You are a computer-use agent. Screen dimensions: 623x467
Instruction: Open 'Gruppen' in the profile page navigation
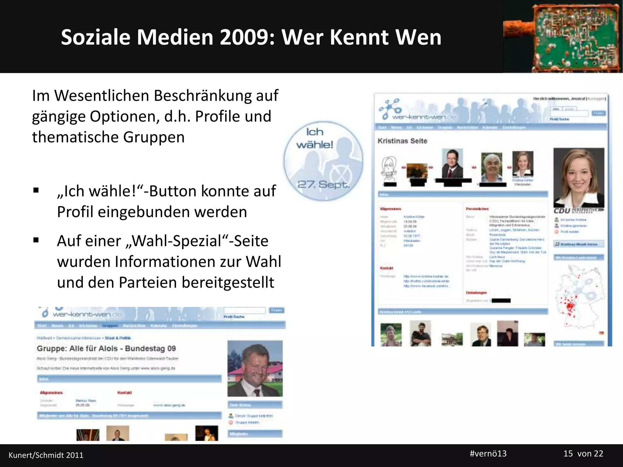click(x=445, y=127)
